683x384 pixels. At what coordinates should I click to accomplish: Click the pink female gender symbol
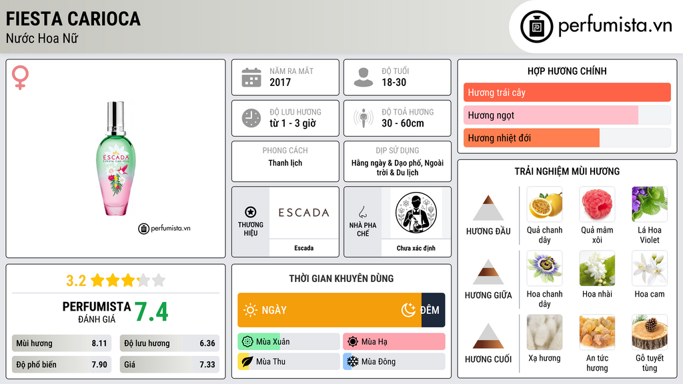[x=20, y=77]
